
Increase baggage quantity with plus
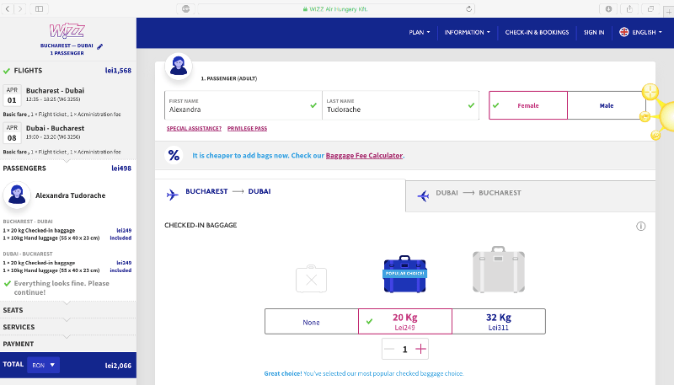click(420, 349)
